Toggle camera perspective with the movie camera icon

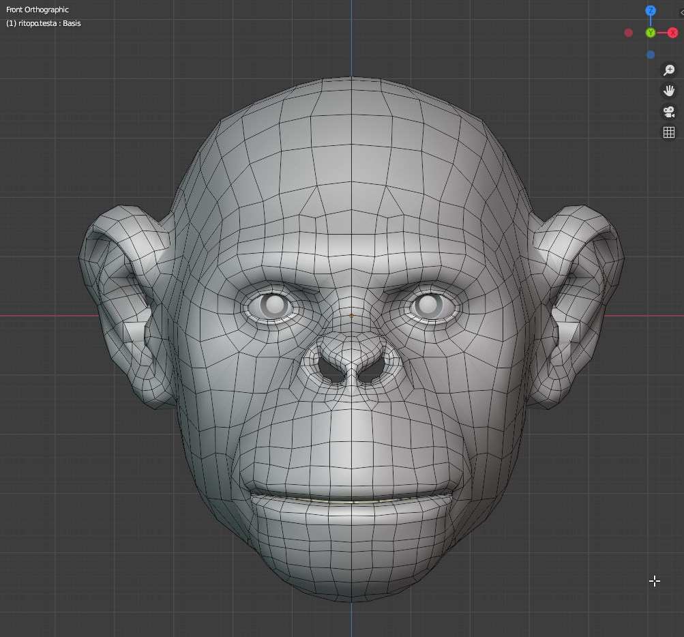coord(668,112)
